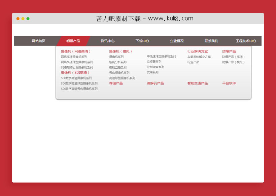Click the 存储产品 heading
Image resolution: width=276 pixels, height=196 pixels.
click(x=116, y=83)
